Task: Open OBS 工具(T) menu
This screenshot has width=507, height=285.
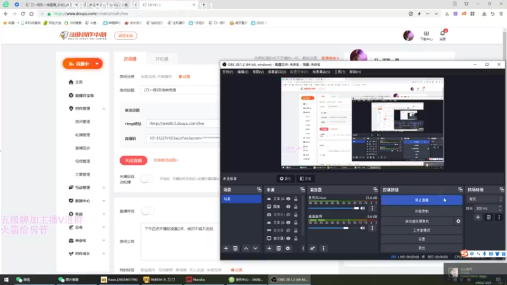Action: [x=340, y=72]
